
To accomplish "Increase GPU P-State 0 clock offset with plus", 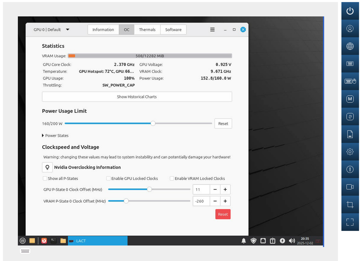I will point(225,190).
